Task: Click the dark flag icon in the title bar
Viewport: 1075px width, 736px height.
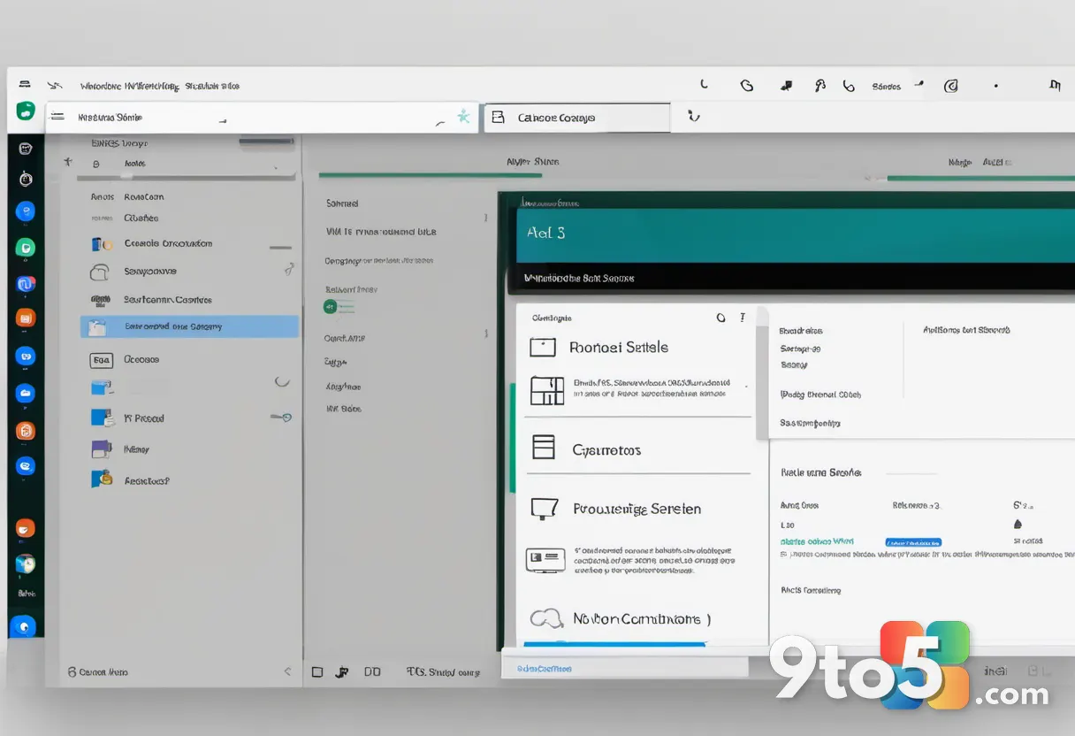Action: 785,86
